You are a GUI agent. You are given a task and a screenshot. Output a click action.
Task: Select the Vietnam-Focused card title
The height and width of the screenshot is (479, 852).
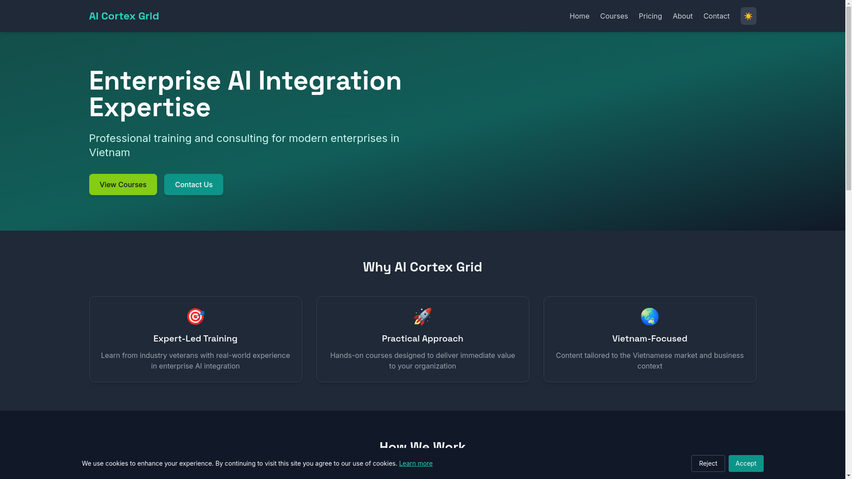click(x=650, y=338)
